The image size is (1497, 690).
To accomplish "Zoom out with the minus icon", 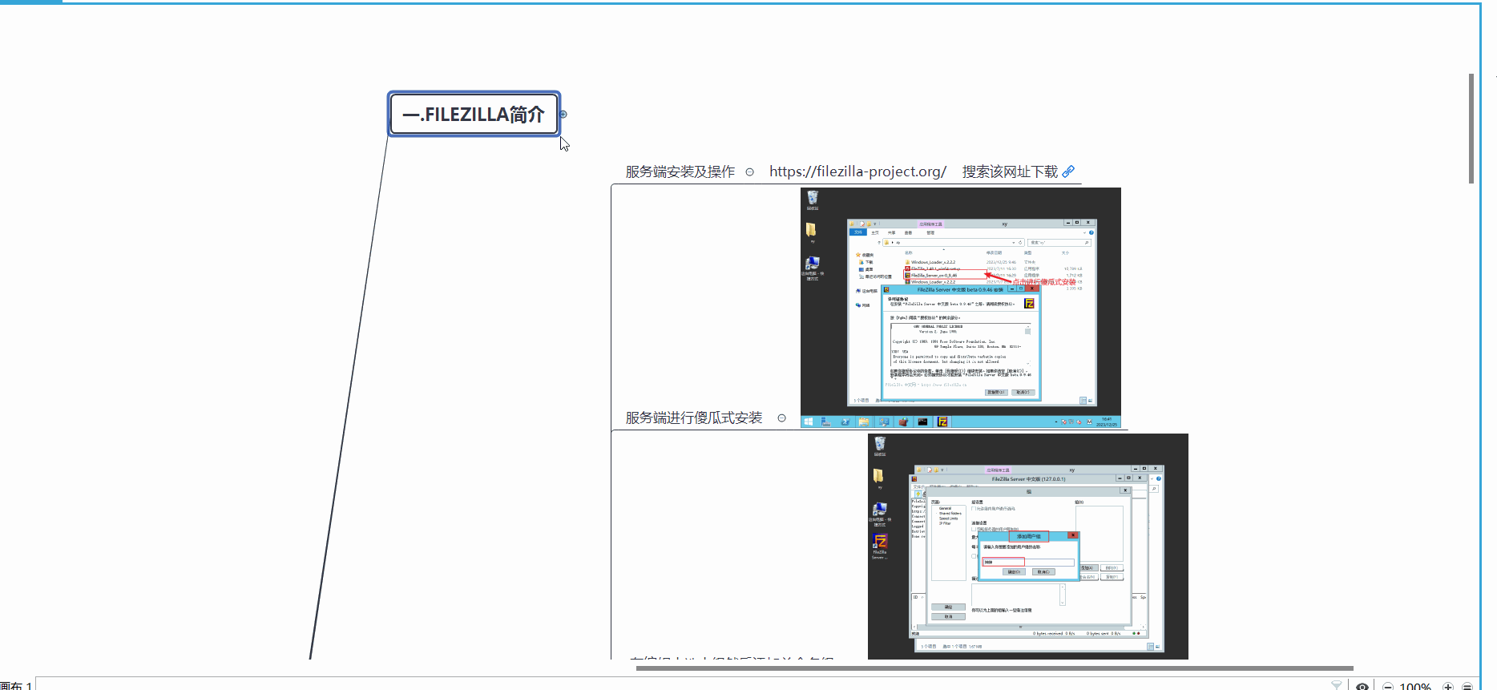I will pos(1388,687).
